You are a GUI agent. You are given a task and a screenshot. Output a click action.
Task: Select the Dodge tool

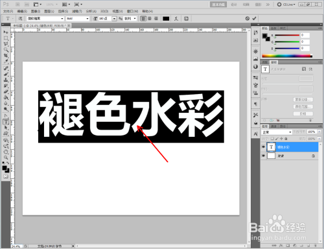(x=6, y=109)
